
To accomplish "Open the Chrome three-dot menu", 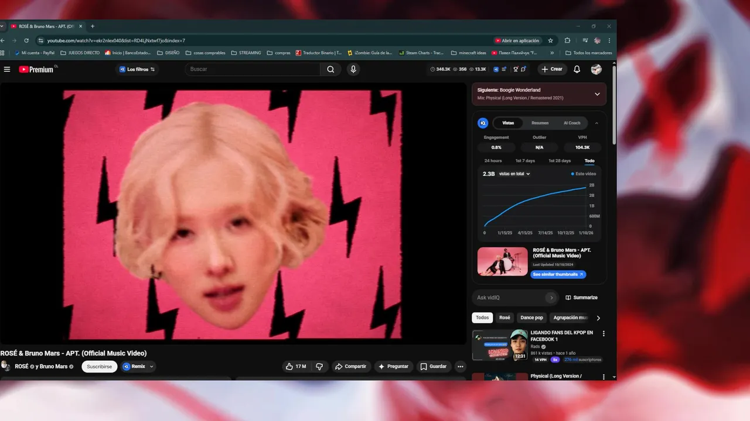I will (x=609, y=40).
